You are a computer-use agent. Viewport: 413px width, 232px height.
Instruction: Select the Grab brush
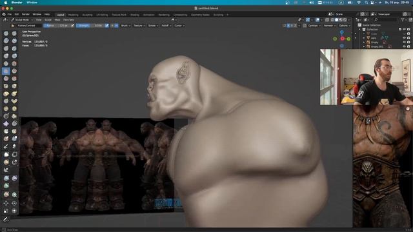pyautogui.click(x=14, y=86)
